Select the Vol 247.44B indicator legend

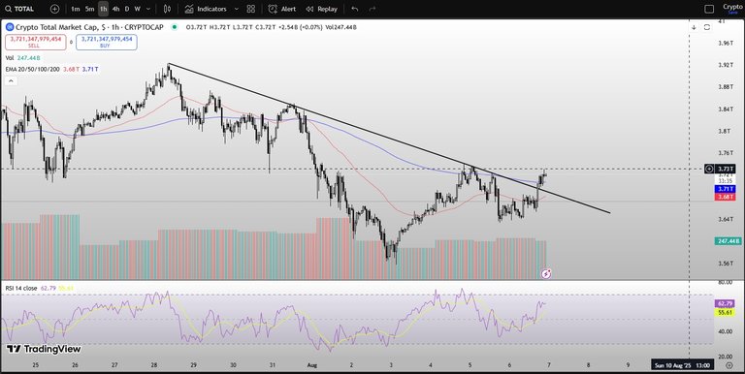[x=23, y=58]
